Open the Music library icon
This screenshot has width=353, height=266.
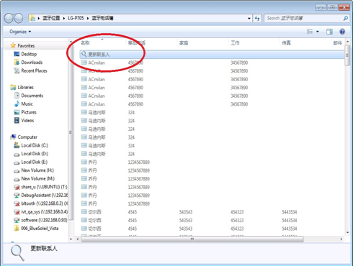click(x=17, y=104)
